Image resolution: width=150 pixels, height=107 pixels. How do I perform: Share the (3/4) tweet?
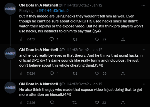click(123, 74)
